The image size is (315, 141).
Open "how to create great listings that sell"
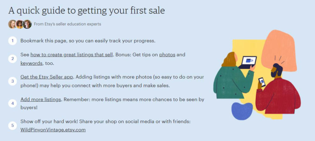tap(72, 55)
